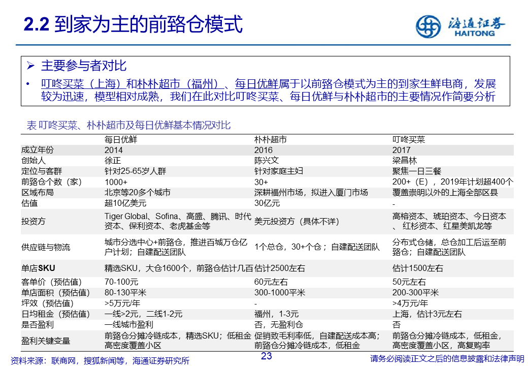Click cell starting with Tiger Global、Sofina
This screenshot has width=528, height=366.
click(178, 221)
